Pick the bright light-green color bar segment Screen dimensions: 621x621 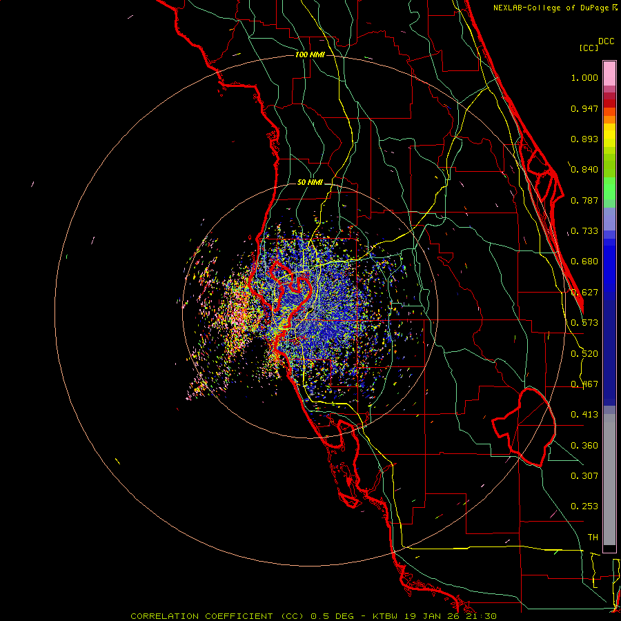[609, 188]
